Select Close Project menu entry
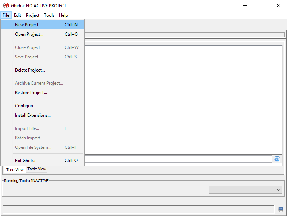 coord(42,47)
